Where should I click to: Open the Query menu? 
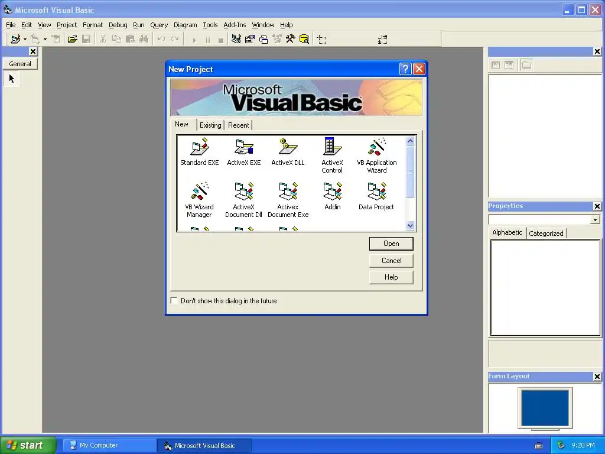click(x=159, y=25)
